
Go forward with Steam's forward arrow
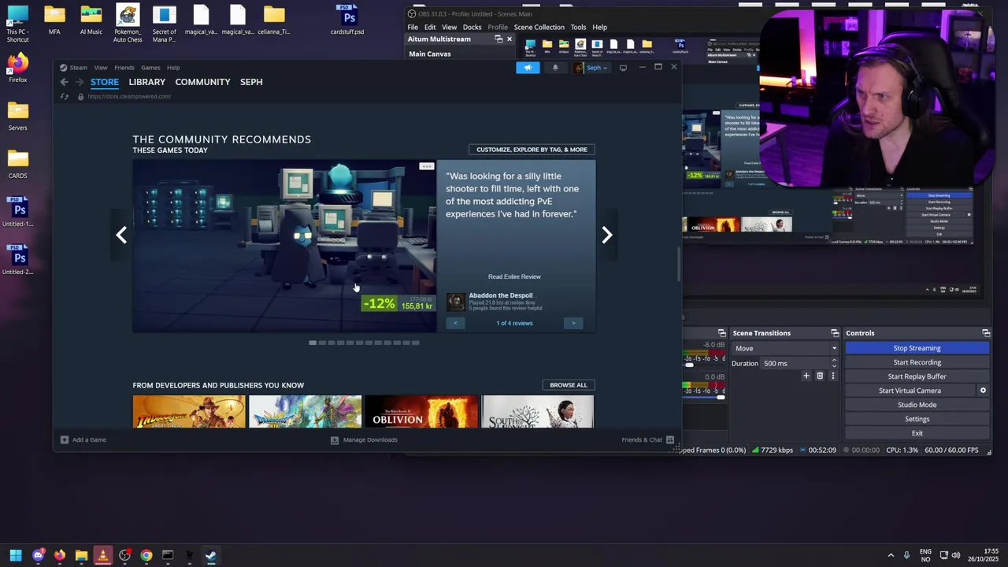point(80,82)
